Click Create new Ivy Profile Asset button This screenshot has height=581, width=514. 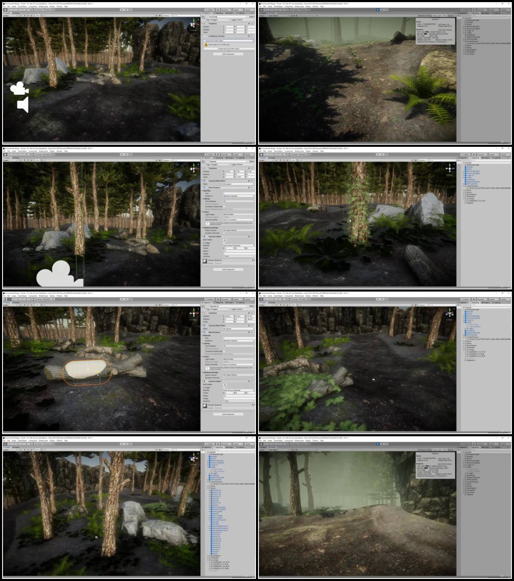(229, 49)
